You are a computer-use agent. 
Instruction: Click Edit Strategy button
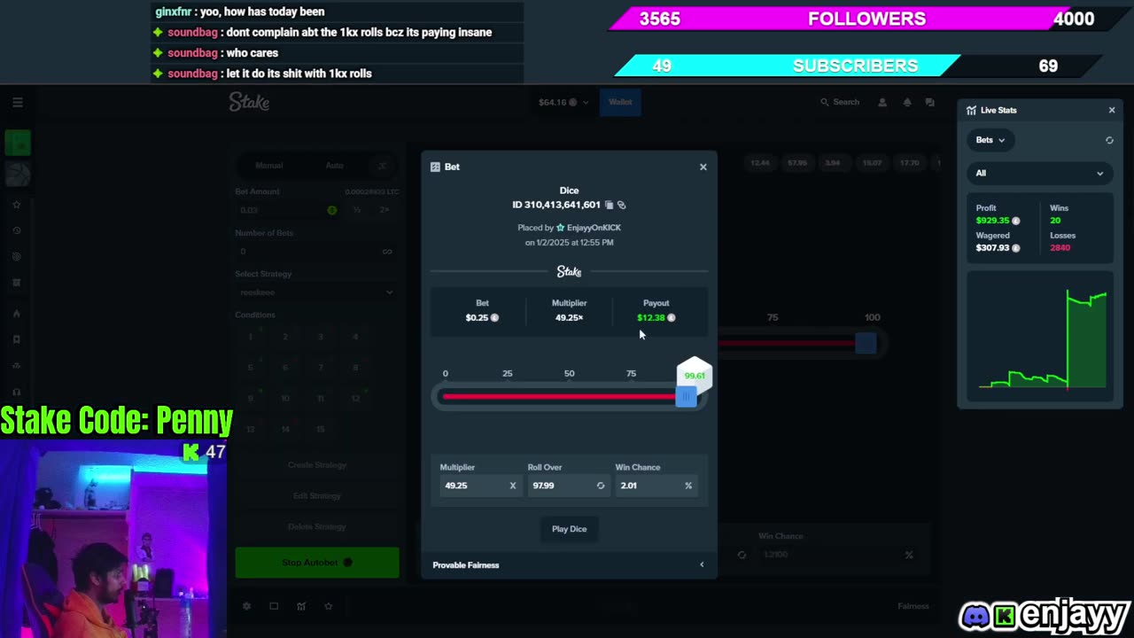(x=317, y=496)
